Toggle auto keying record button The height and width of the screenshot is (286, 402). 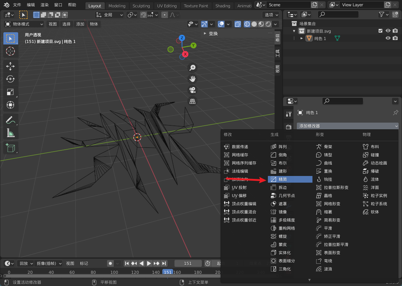point(110,263)
